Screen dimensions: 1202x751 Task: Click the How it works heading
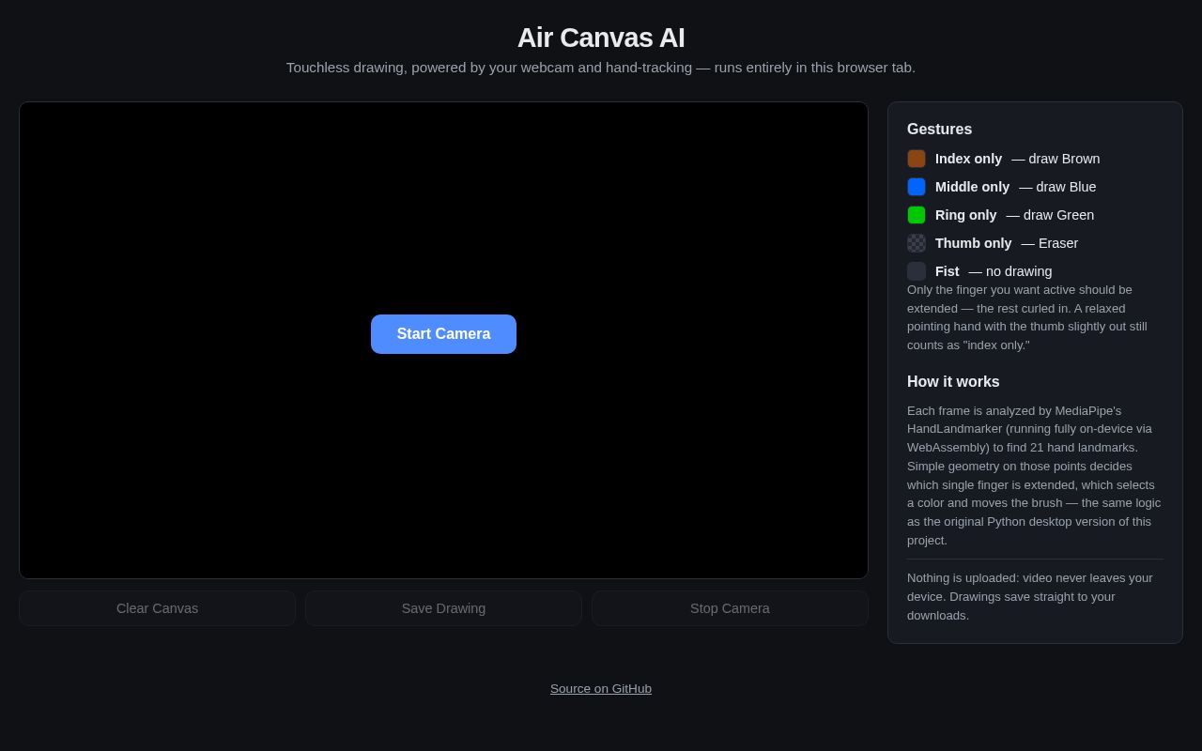[x=953, y=382]
